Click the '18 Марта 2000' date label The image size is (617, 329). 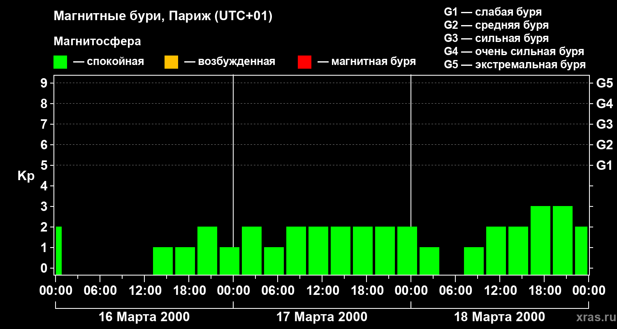point(499,317)
